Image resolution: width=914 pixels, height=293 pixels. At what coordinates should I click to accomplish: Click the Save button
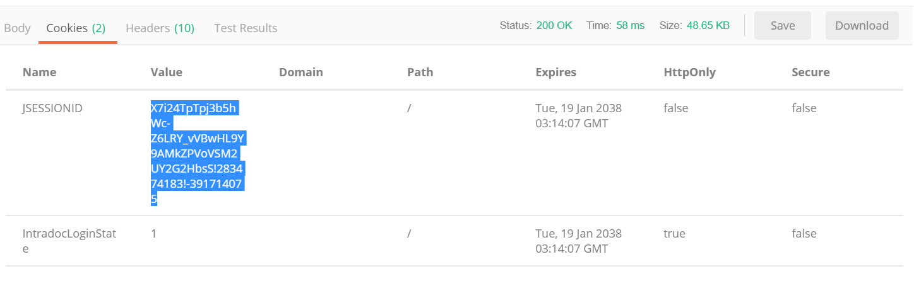pos(783,26)
